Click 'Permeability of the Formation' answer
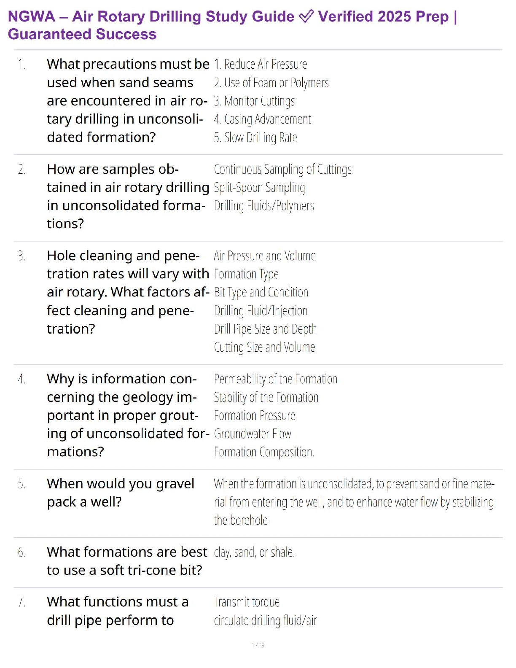The image size is (516, 668). coord(276,379)
